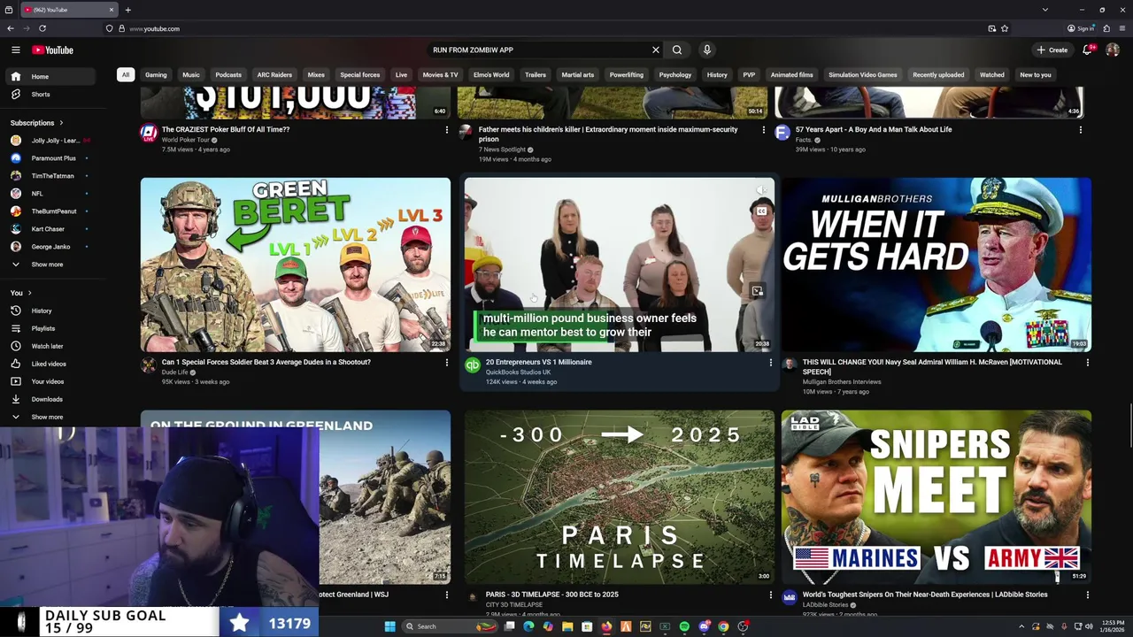Select the All filter chip
The height and width of the screenshot is (637, 1133).
pyautogui.click(x=126, y=75)
